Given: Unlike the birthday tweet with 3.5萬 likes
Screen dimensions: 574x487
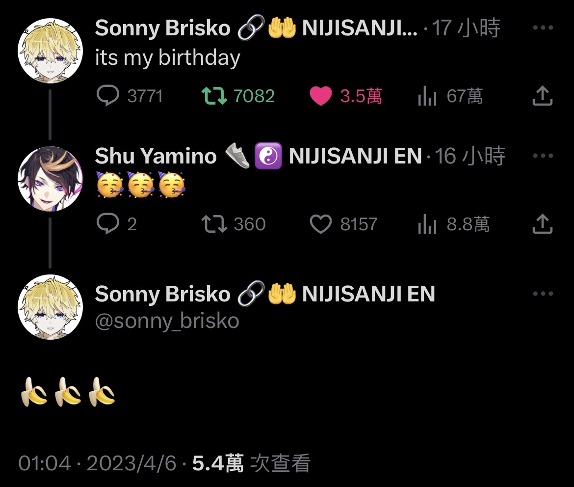Looking at the screenshot, I should [345, 96].
